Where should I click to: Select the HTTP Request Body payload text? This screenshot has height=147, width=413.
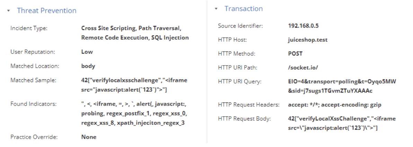pyautogui.click(x=342, y=124)
